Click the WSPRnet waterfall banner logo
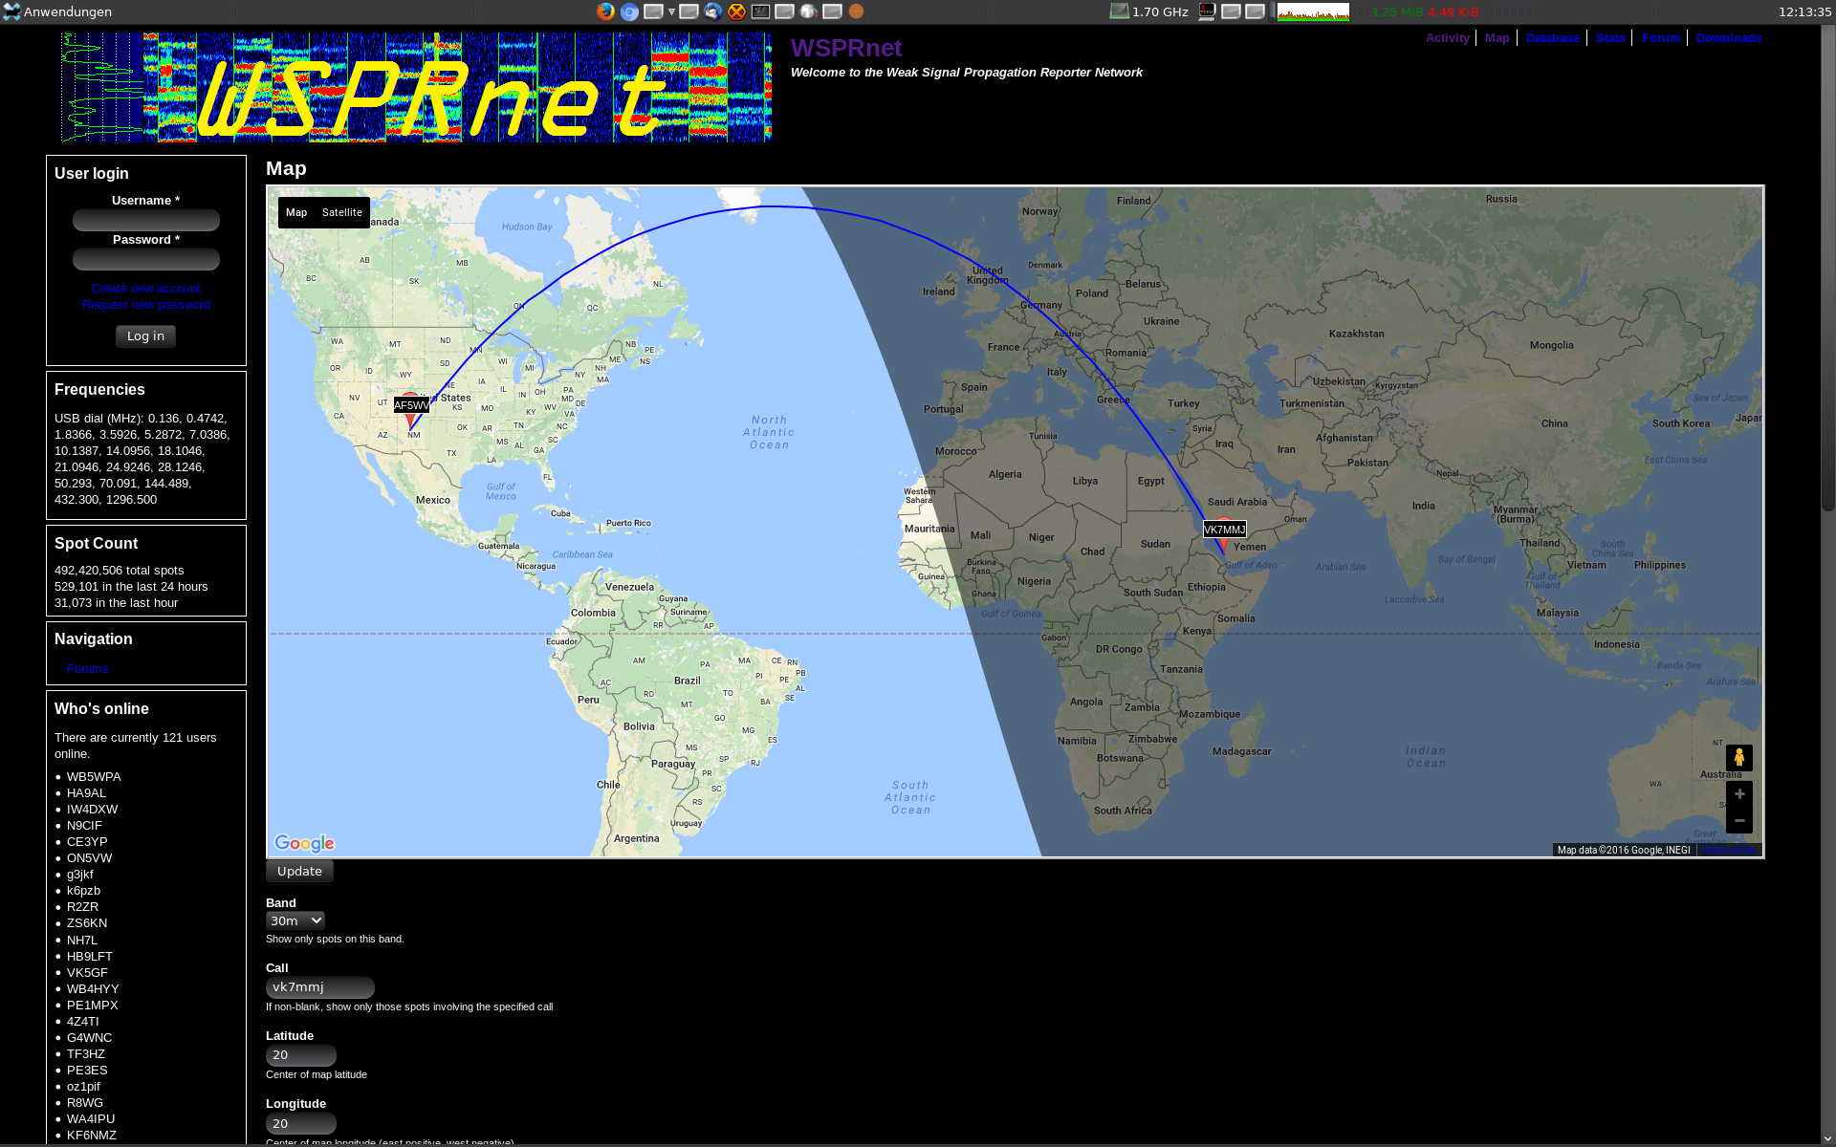 pyautogui.click(x=416, y=88)
